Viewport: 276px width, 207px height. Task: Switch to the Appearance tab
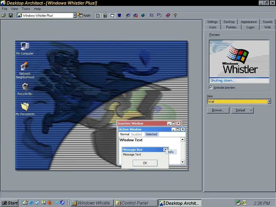click(249, 22)
